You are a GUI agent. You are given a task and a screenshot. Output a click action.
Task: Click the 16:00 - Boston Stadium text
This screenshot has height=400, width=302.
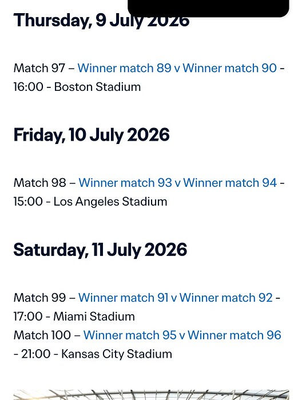click(x=77, y=87)
